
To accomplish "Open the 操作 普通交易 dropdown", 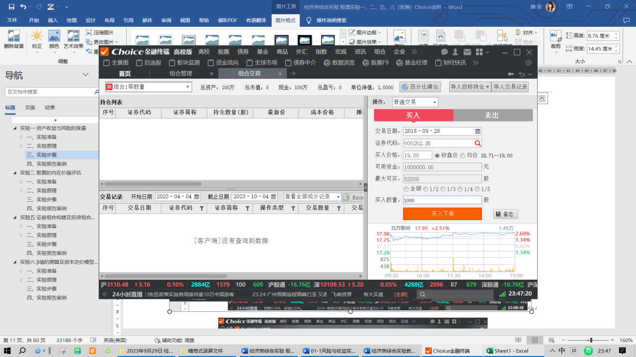I will 435,102.
